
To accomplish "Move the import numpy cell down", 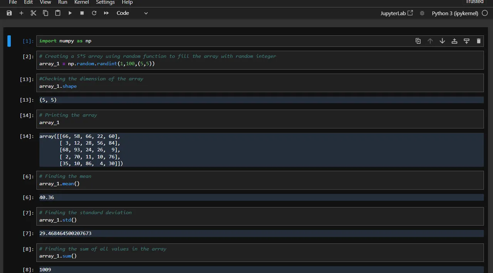I will pos(442,41).
